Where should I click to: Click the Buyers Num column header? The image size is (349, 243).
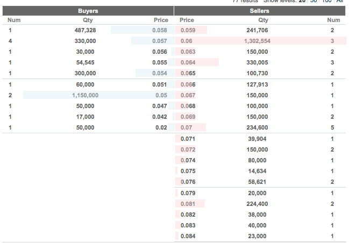(14, 20)
